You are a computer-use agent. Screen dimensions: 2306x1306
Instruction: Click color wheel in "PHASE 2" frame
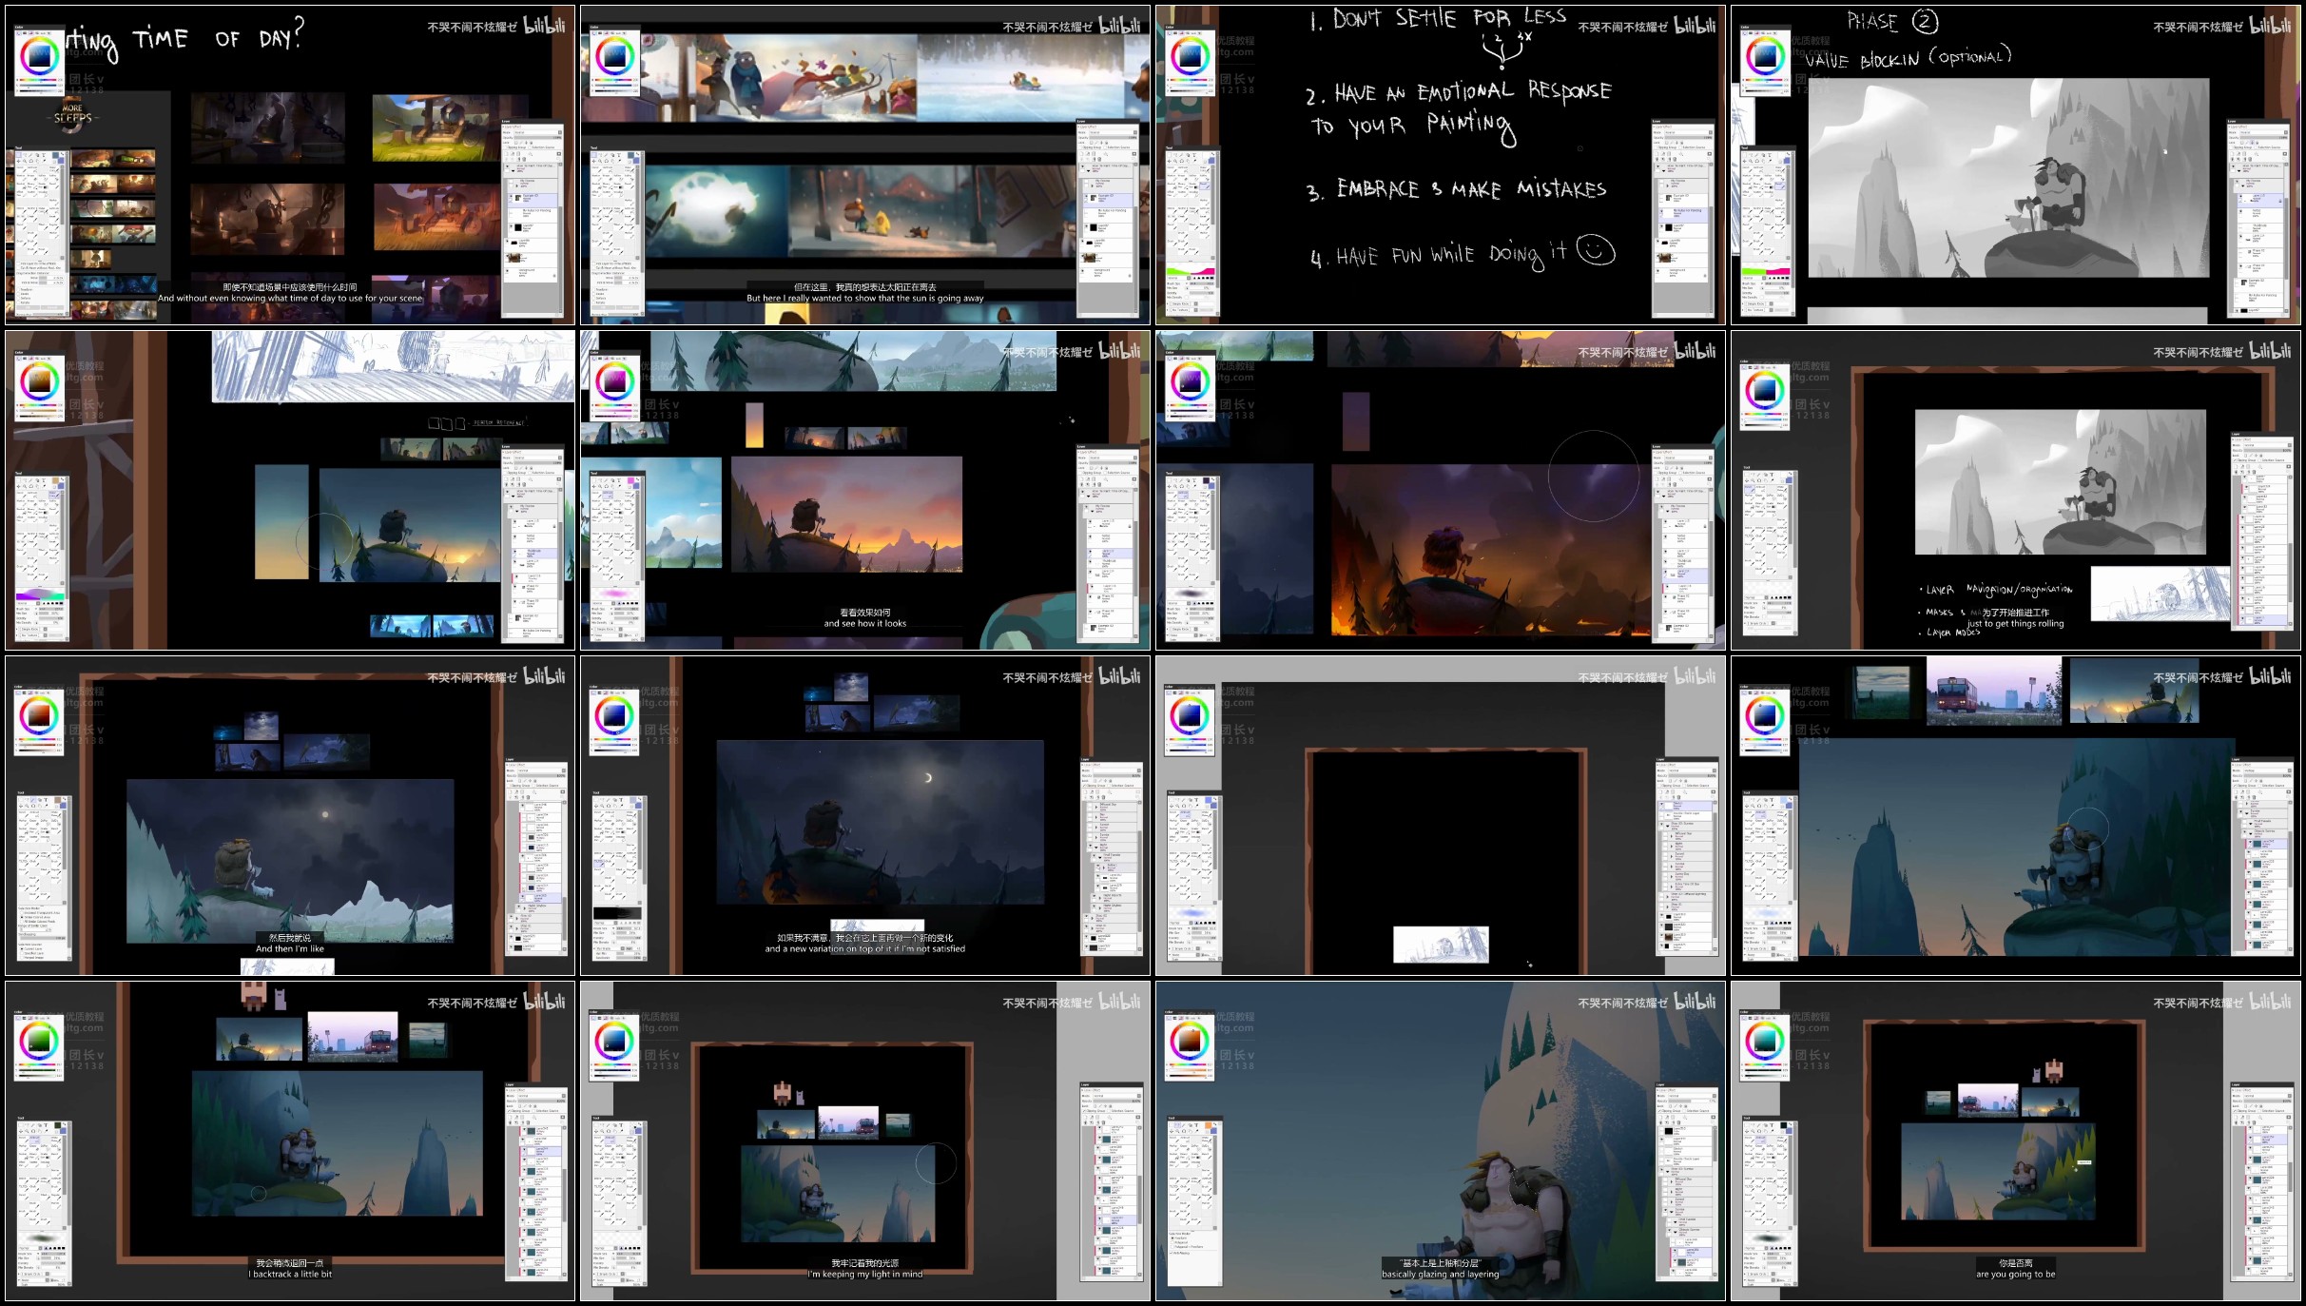point(1765,56)
